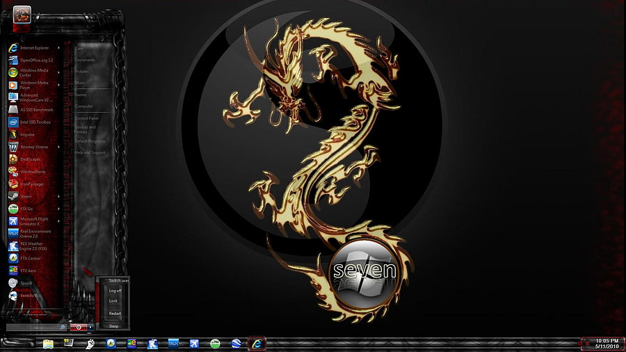Expand Internet Explorer jump list arrow

(58, 48)
